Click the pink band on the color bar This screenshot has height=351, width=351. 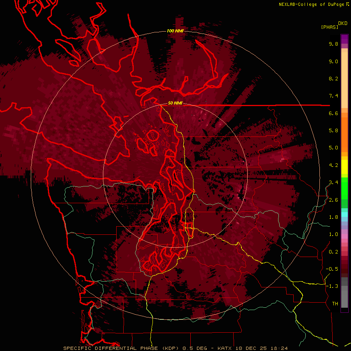coord(344,236)
